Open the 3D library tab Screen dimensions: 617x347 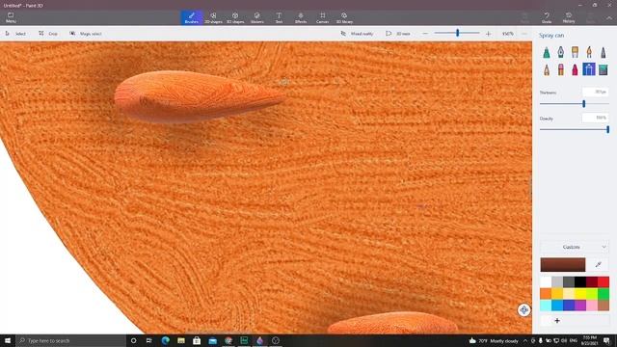click(x=344, y=17)
